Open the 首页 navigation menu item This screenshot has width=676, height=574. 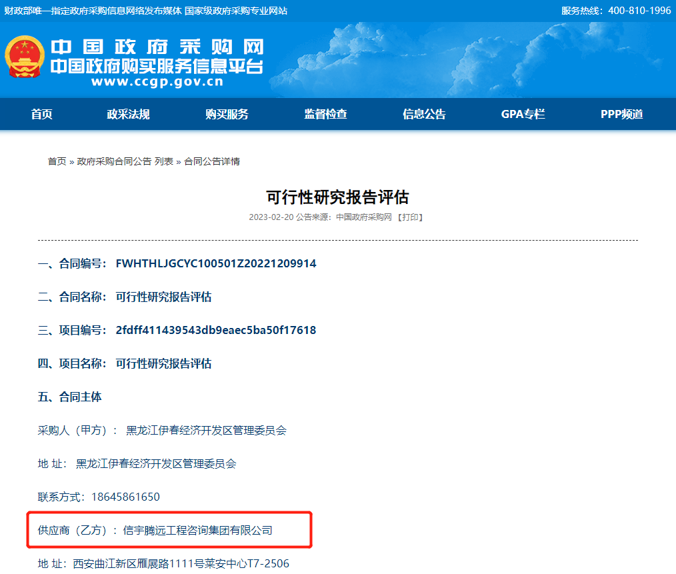42,114
